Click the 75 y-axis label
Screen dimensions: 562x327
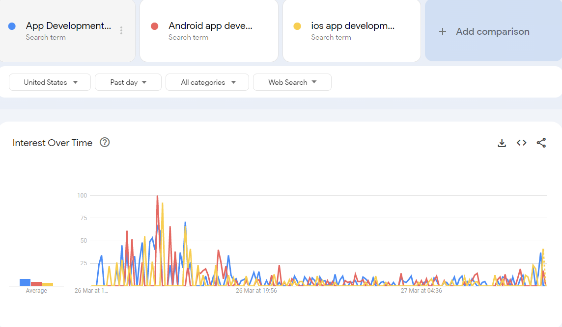(x=84, y=218)
